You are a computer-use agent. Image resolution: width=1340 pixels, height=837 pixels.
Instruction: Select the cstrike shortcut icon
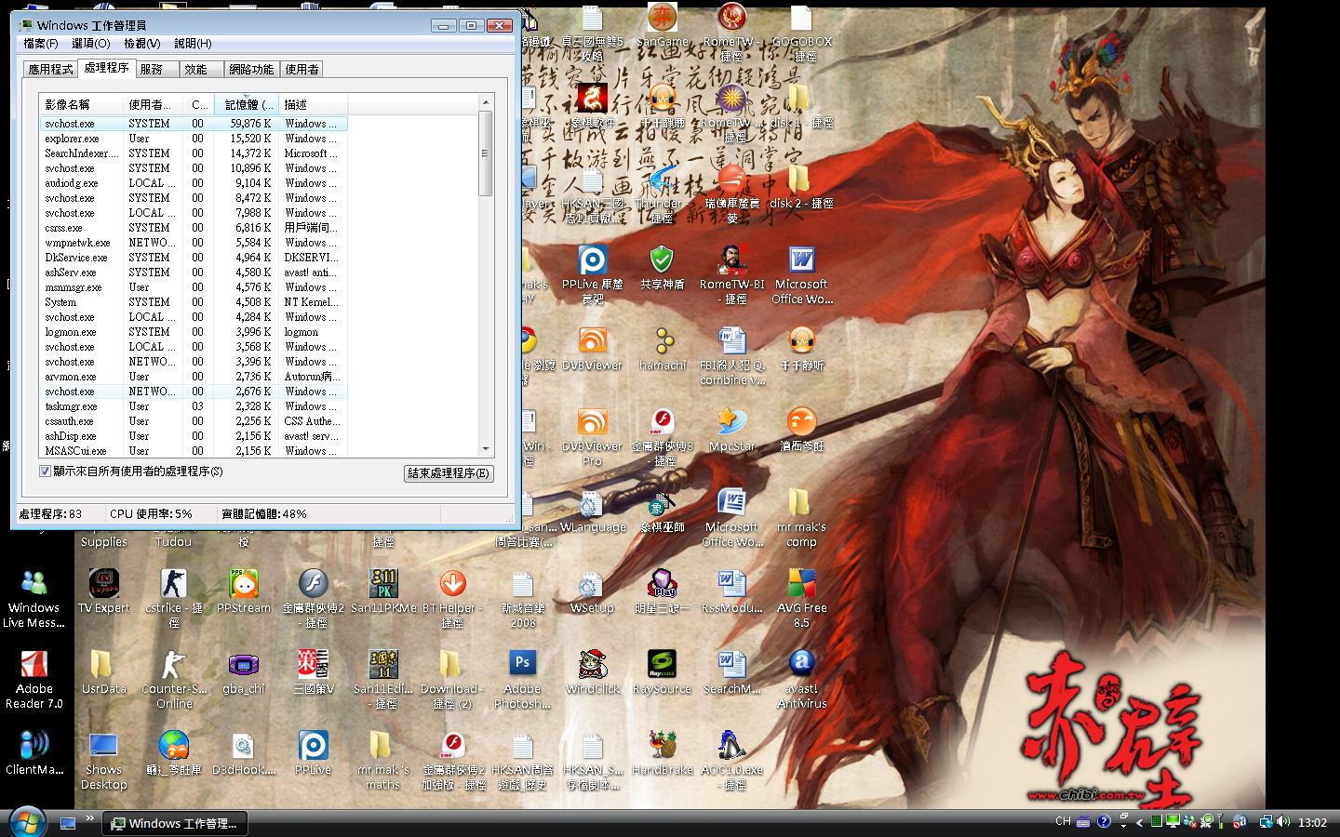point(174,598)
